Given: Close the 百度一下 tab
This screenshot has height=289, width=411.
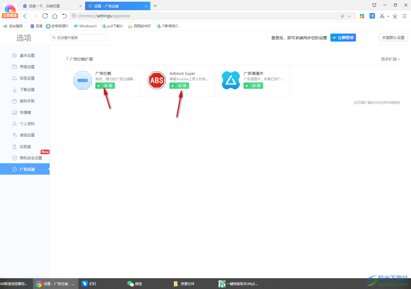Looking at the screenshot, I should pyautogui.click(x=80, y=6).
